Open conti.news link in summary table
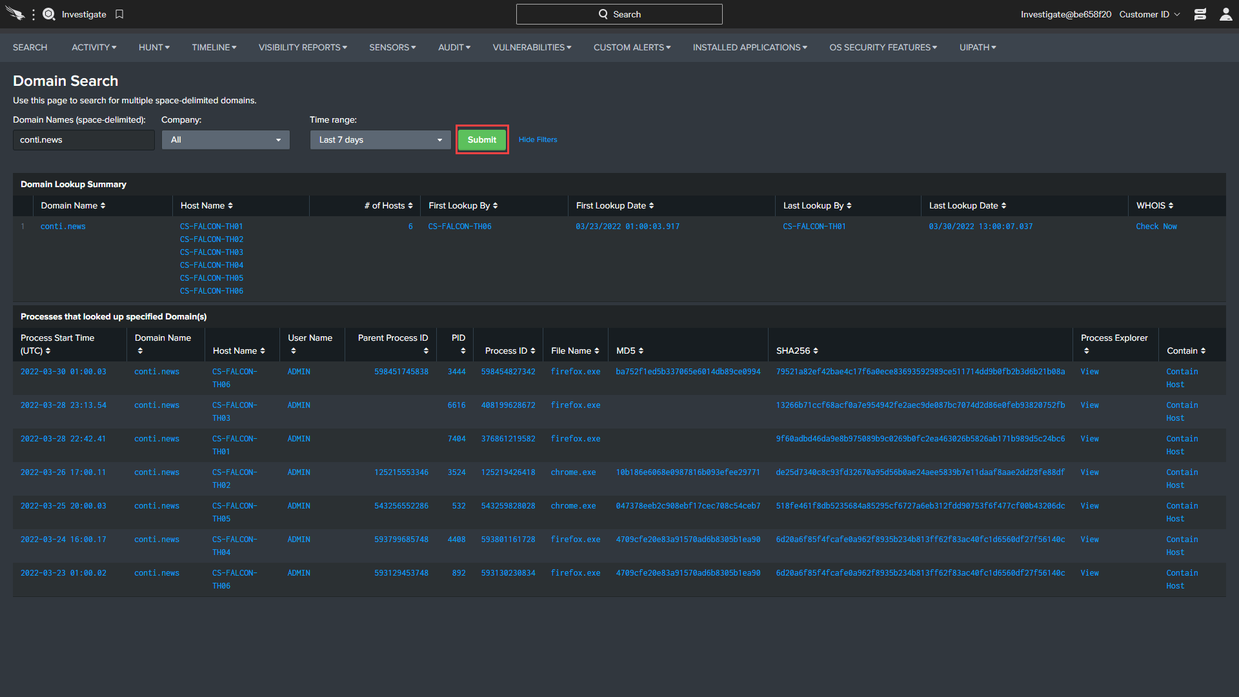1239x697 pixels. (63, 227)
